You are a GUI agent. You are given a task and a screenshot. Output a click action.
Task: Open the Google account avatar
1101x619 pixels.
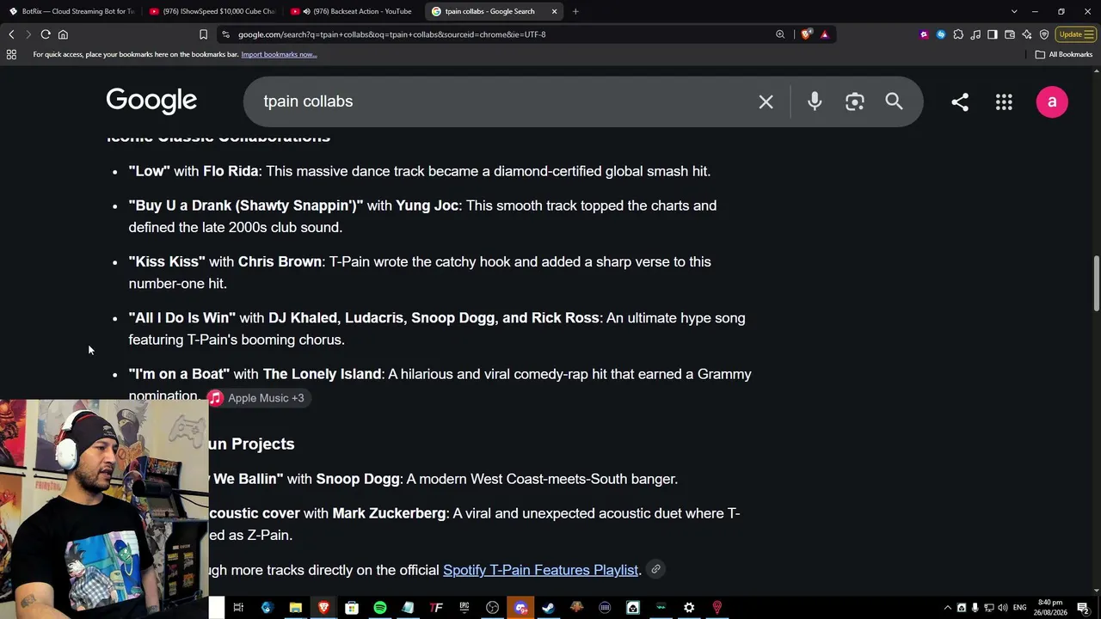(x=1052, y=101)
